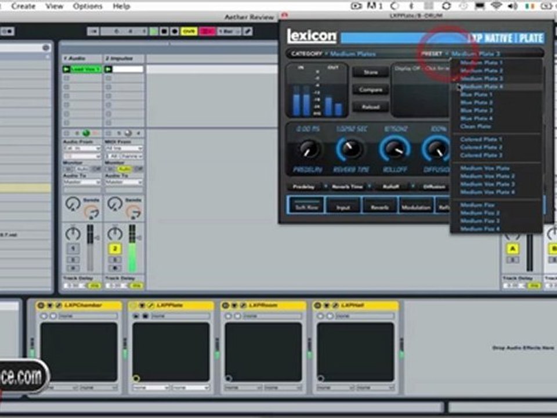Toggle LXPRoom device activator

(x=225, y=305)
